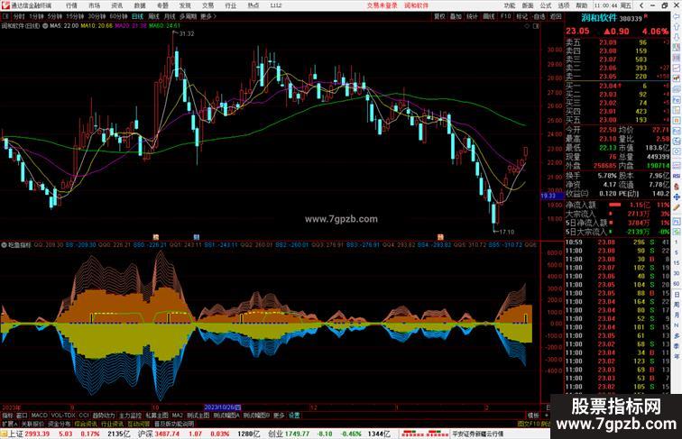Viewport: 682px width, 439px height.
Task: Open the 市场 menu
Action: (x=95, y=5)
